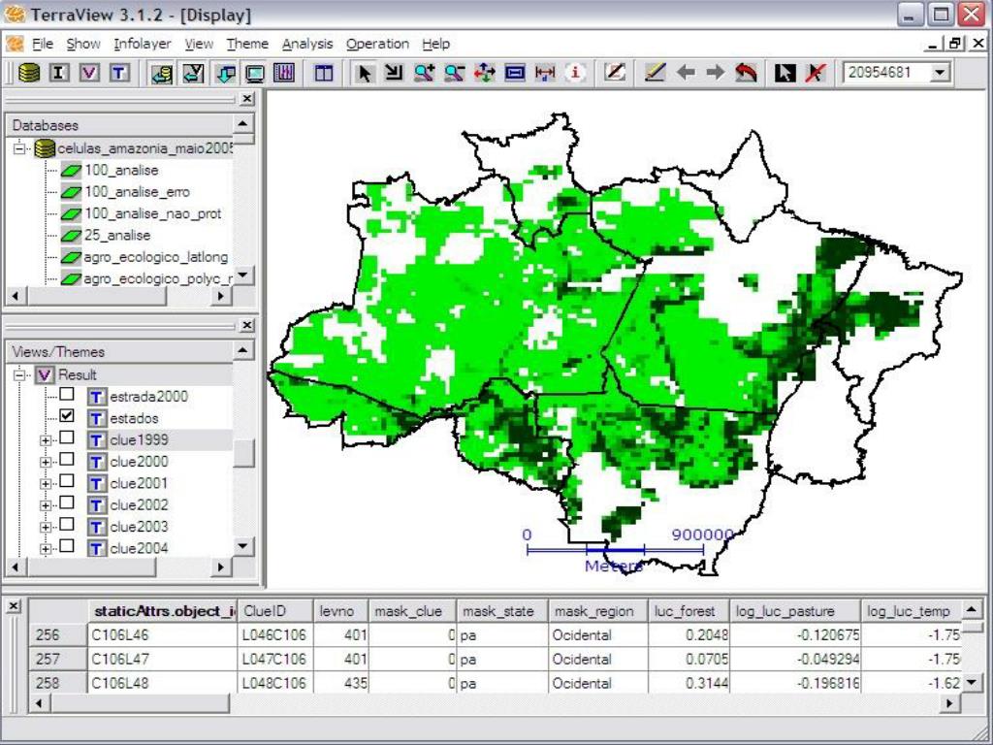Enable the estrada2000 theme checkbox
The image size is (993, 745).
pyautogui.click(x=67, y=395)
